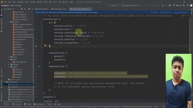This screenshot has height=108, width=193.
Task: Click the buildscript{} breadcrumb
Action: pos(48,101)
